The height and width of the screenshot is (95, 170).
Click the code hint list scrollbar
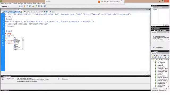point(23,43)
